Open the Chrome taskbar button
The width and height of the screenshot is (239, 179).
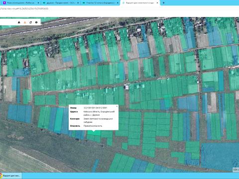coord(10,176)
